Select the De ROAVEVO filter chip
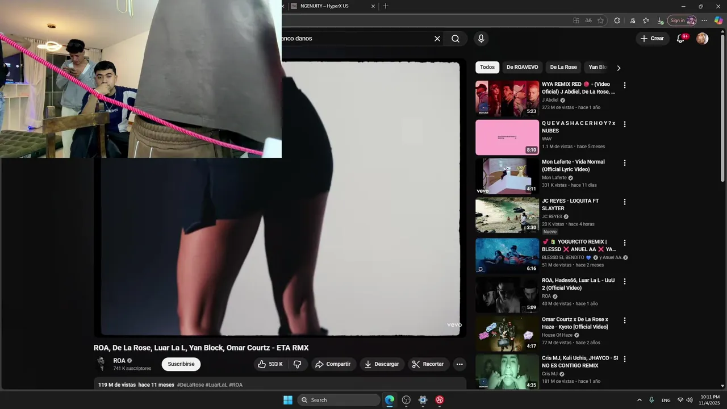This screenshot has height=409, width=727. click(x=522, y=67)
